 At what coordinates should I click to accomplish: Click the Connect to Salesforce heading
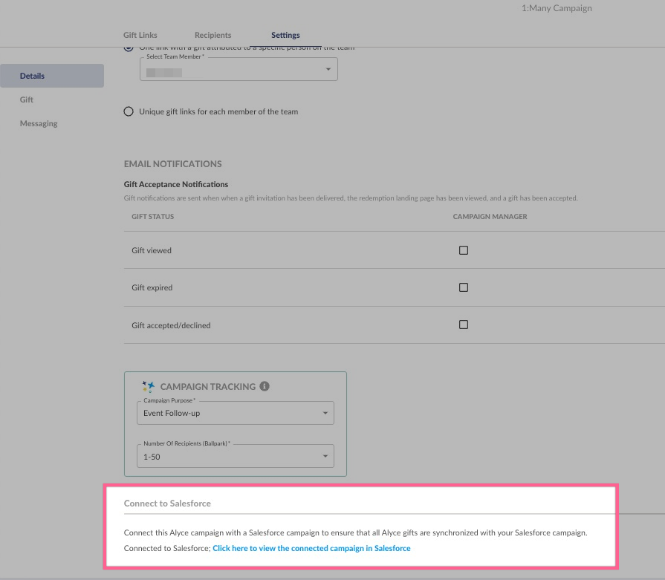167,504
